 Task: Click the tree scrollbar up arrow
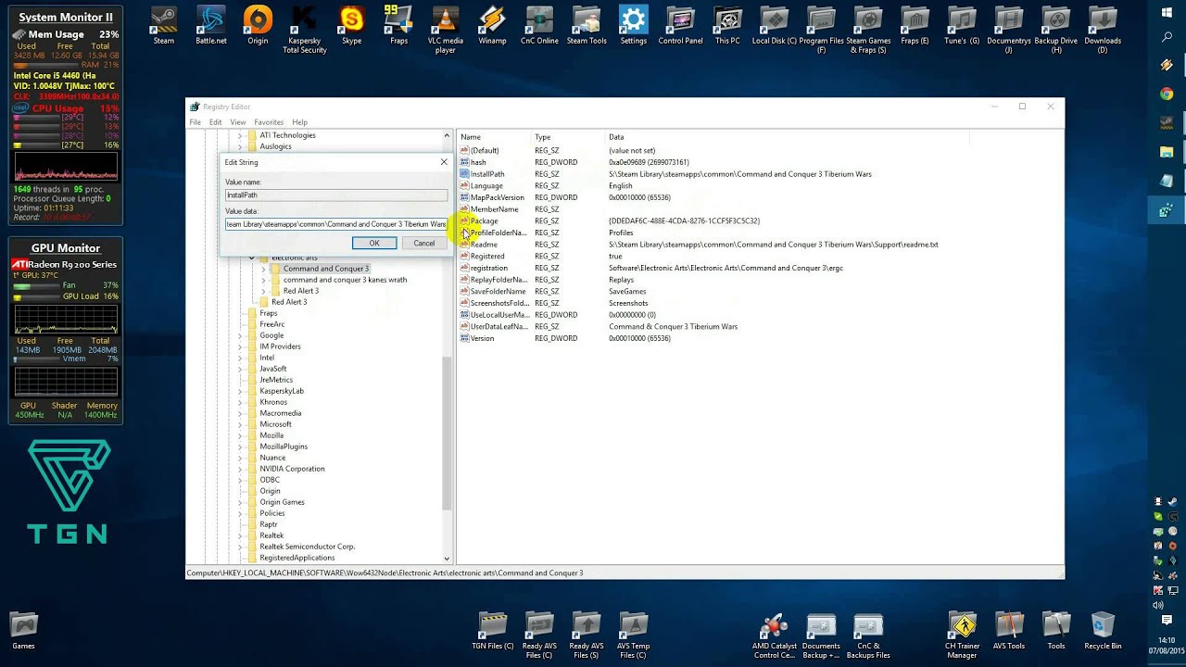point(447,135)
